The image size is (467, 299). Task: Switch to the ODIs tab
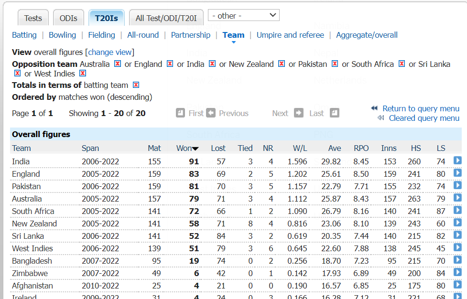coord(68,18)
